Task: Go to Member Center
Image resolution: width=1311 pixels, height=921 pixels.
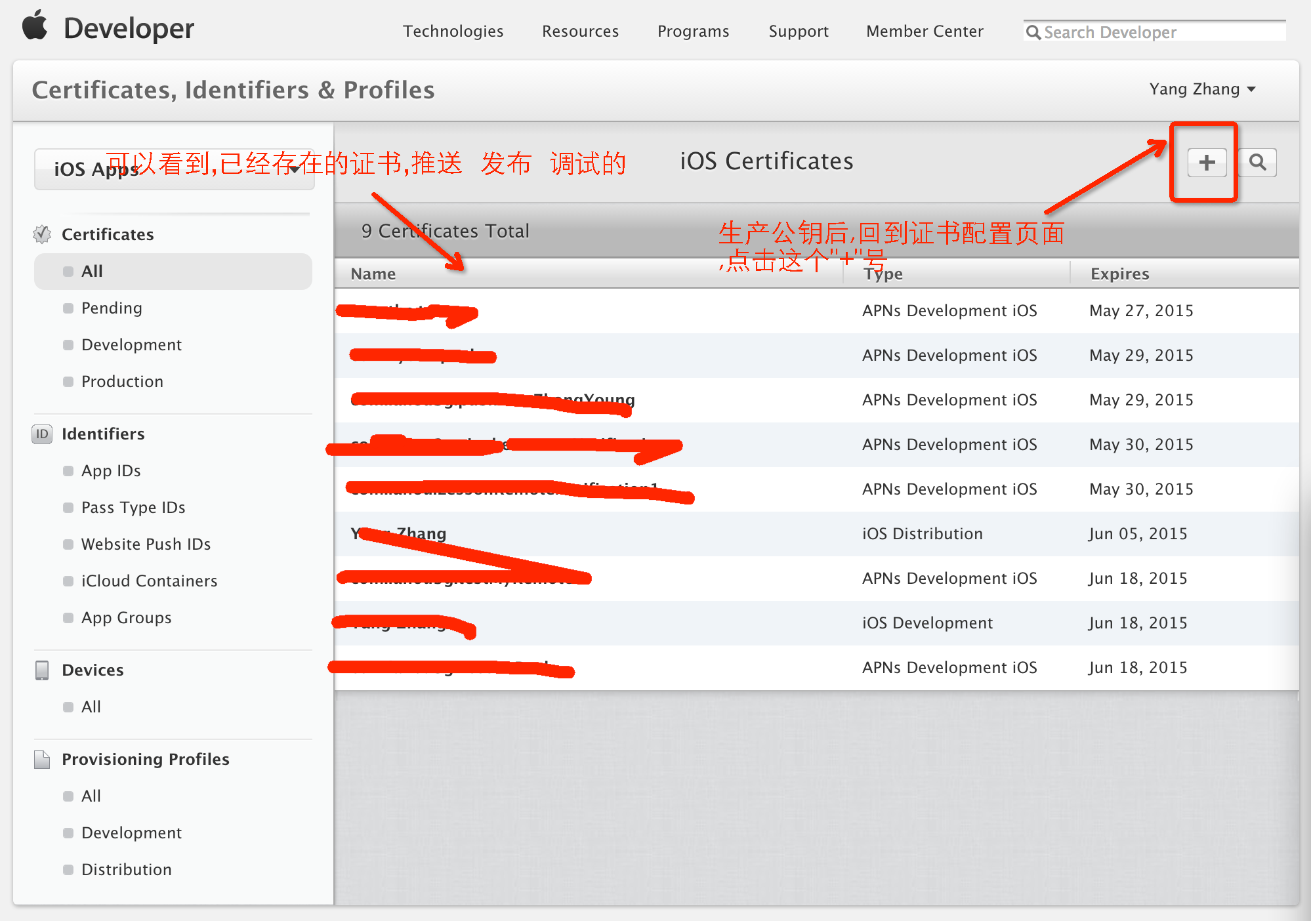Action: point(925,31)
